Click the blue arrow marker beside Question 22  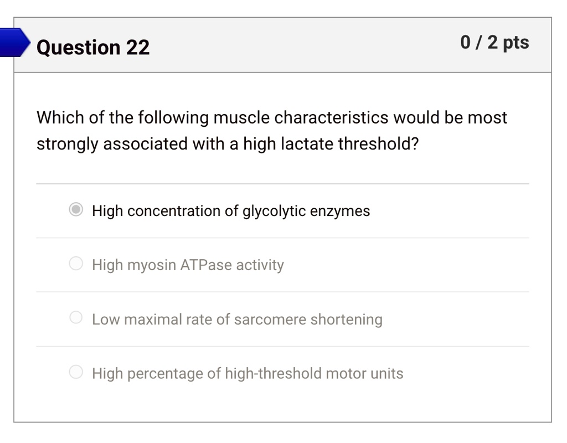(15, 42)
